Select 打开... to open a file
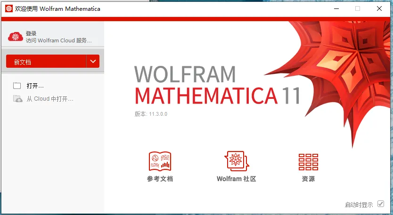The image size is (393, 215). [35, 86]
